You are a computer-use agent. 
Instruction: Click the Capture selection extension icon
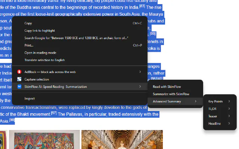pyautogui.click(x=19, y=79)
